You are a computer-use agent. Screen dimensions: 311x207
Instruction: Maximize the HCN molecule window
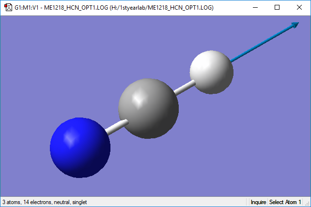click(277, 8)
